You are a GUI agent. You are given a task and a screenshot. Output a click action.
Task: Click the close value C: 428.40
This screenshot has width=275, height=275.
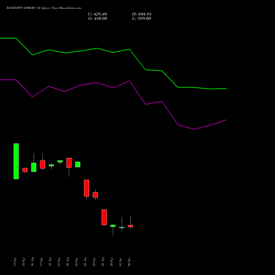pyautogui.click(x=97, y=14)
